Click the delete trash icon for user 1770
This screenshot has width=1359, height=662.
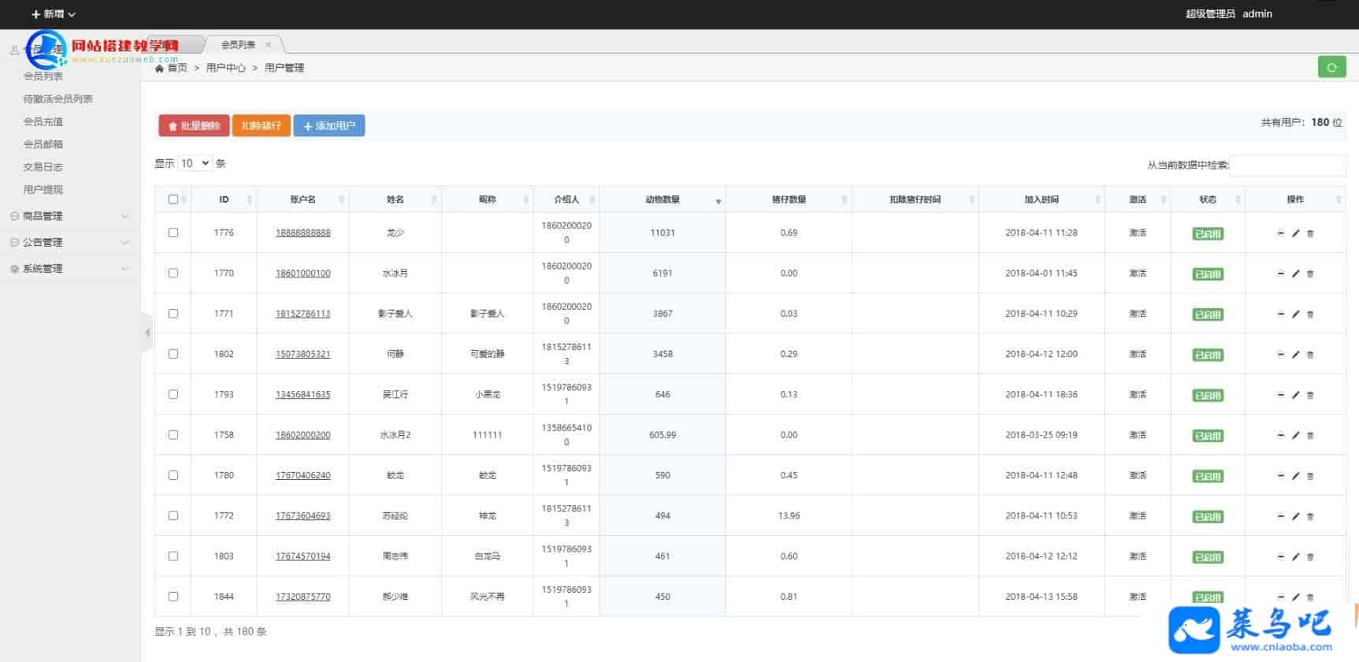pyautogui.click(x=1310, y=273)
